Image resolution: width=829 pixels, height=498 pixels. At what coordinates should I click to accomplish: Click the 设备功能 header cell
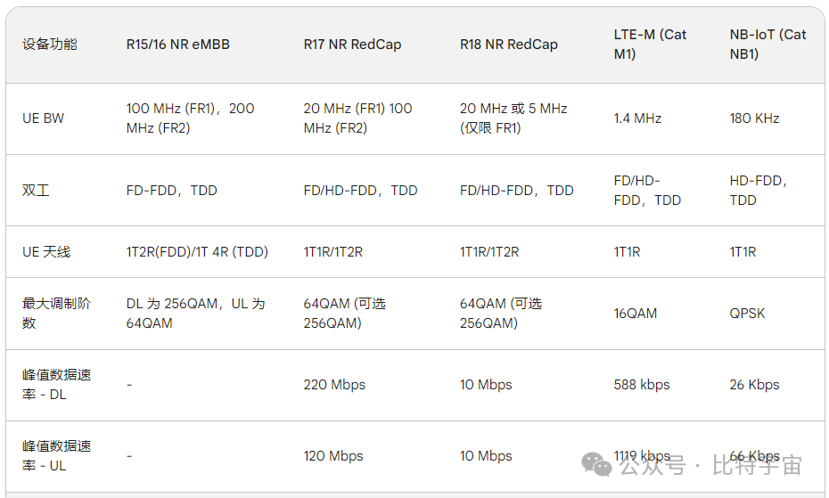pyautogui.click(x=50, y=45)
